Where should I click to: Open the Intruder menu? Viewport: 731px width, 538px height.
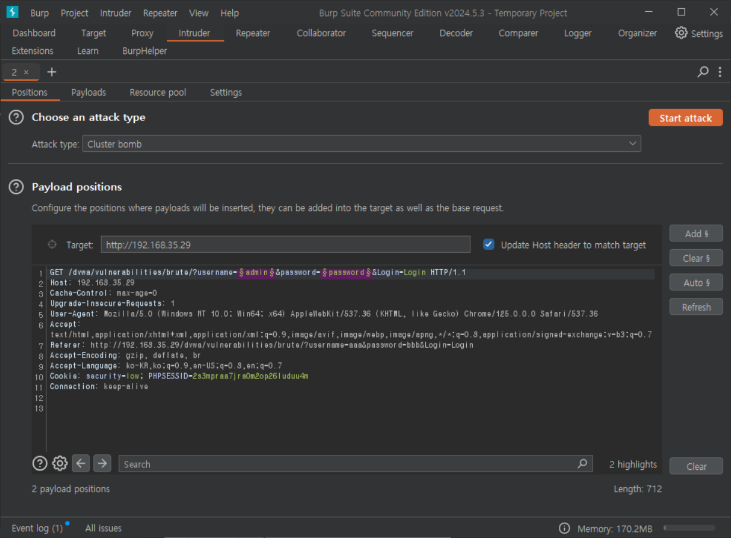[116, 12]
